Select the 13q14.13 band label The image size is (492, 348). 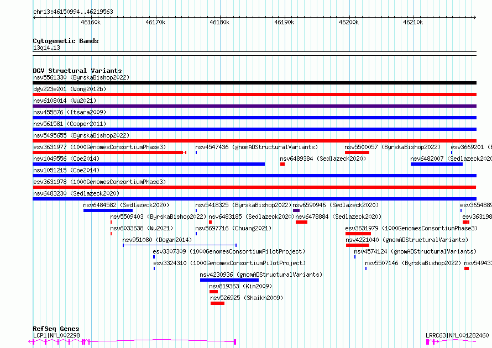[46, 48]
